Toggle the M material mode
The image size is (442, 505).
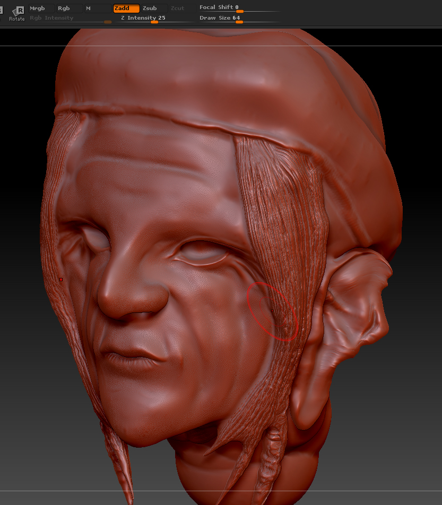98,8
